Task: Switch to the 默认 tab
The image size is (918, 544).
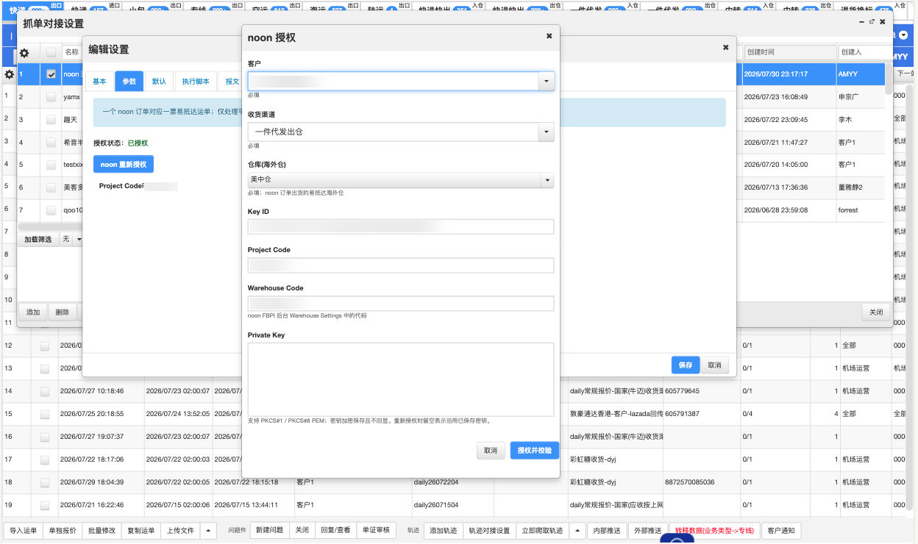Action: tap(159, 82)
